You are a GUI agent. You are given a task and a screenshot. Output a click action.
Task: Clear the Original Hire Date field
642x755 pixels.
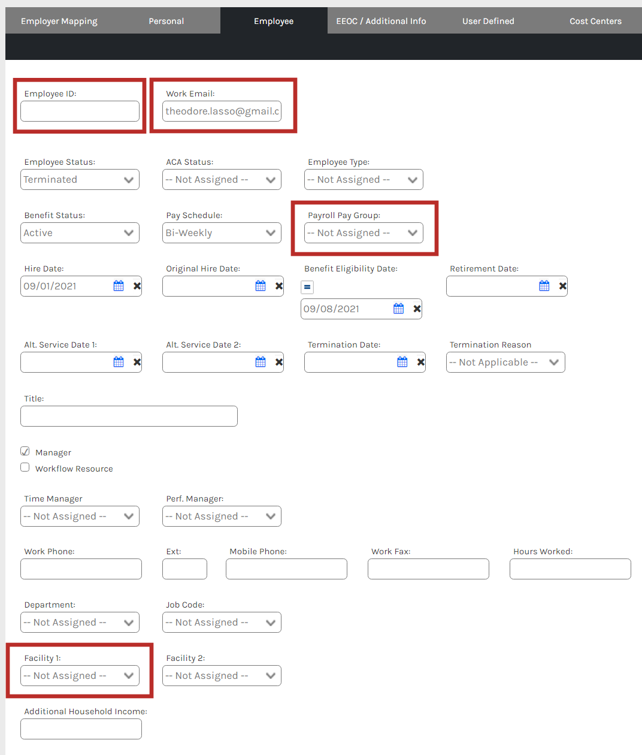[x=279, y=286]
